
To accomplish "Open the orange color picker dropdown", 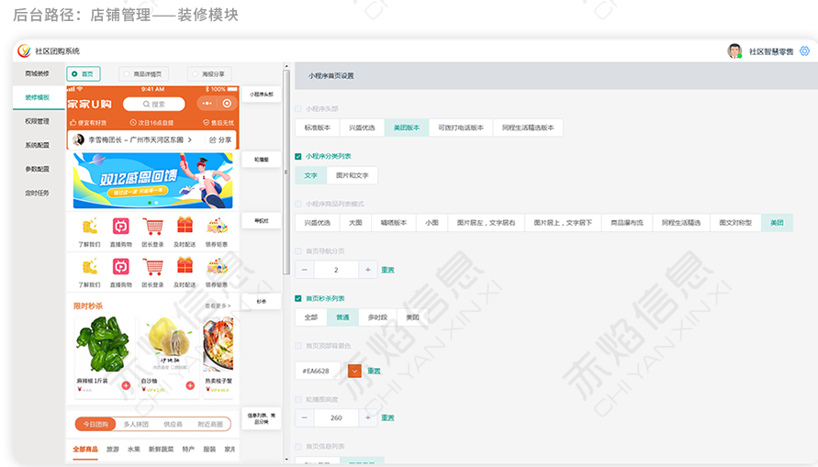I will coord(355,371).
